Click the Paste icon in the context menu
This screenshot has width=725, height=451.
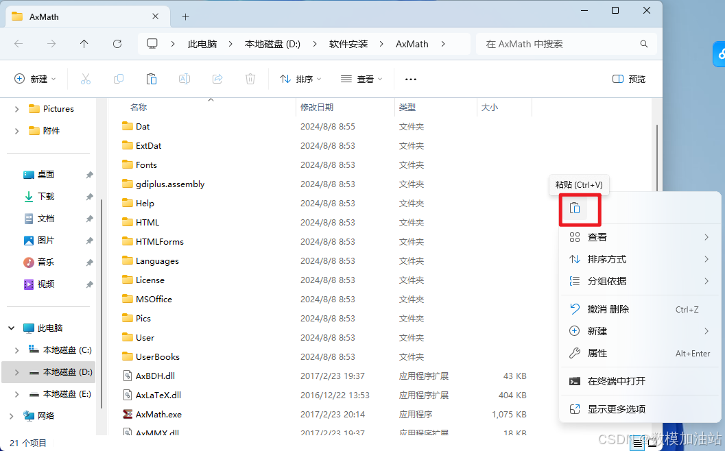[x=575, y=208]
